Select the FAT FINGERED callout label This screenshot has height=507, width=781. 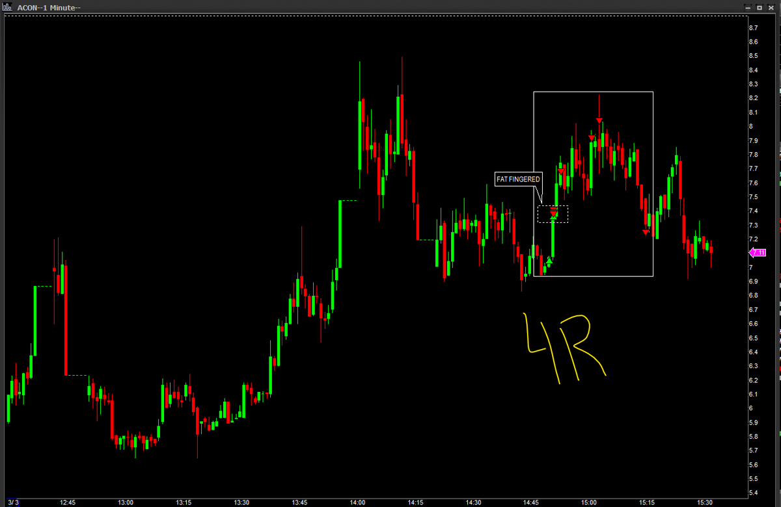click(x=519, y=179)
